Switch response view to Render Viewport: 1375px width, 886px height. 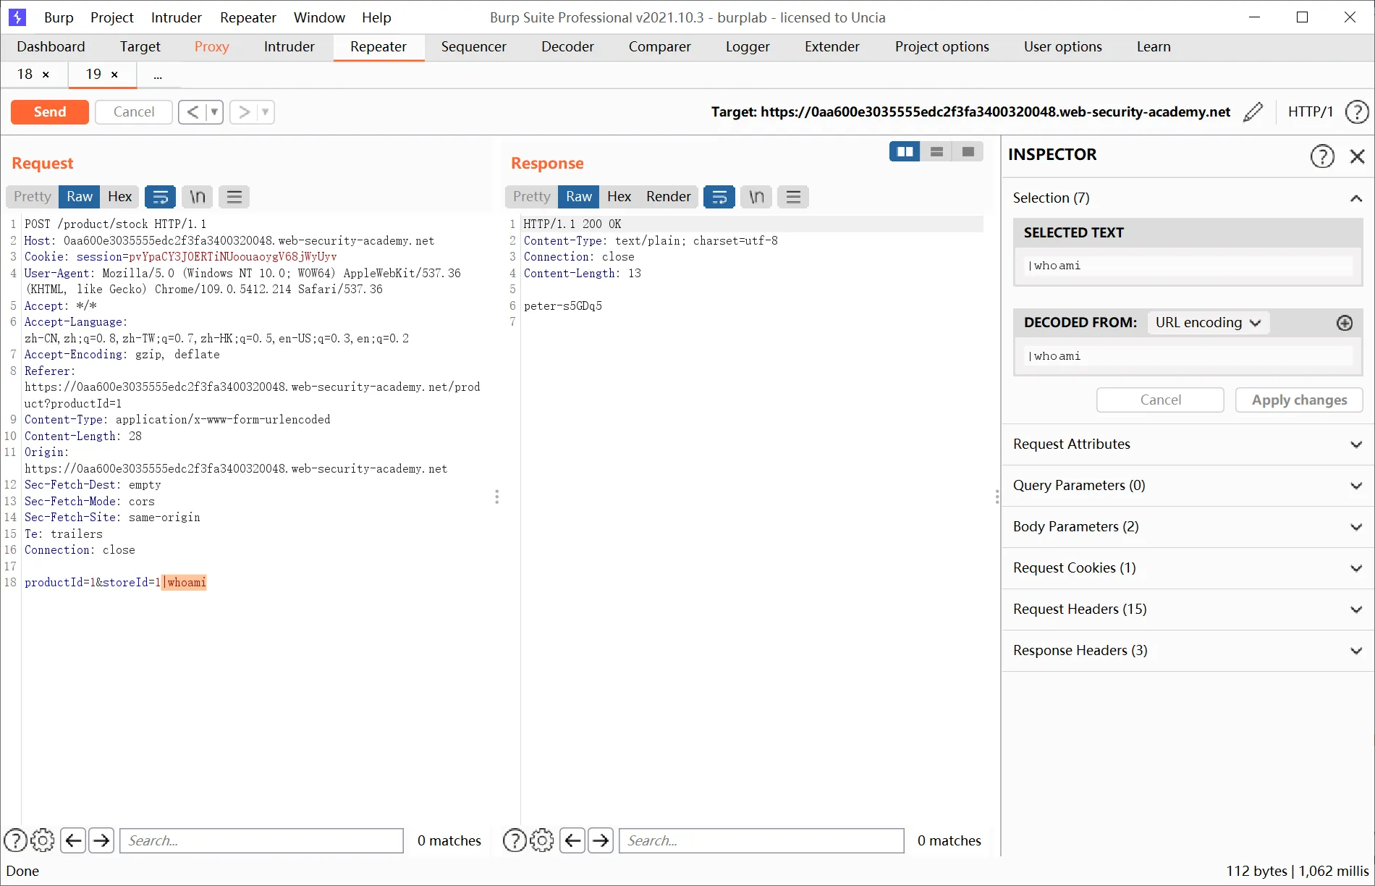[x=669, y=197]
